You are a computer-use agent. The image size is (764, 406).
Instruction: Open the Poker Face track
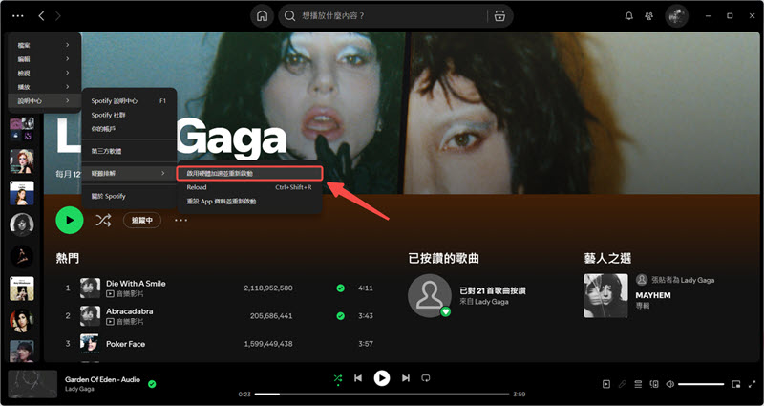(126, 344)
